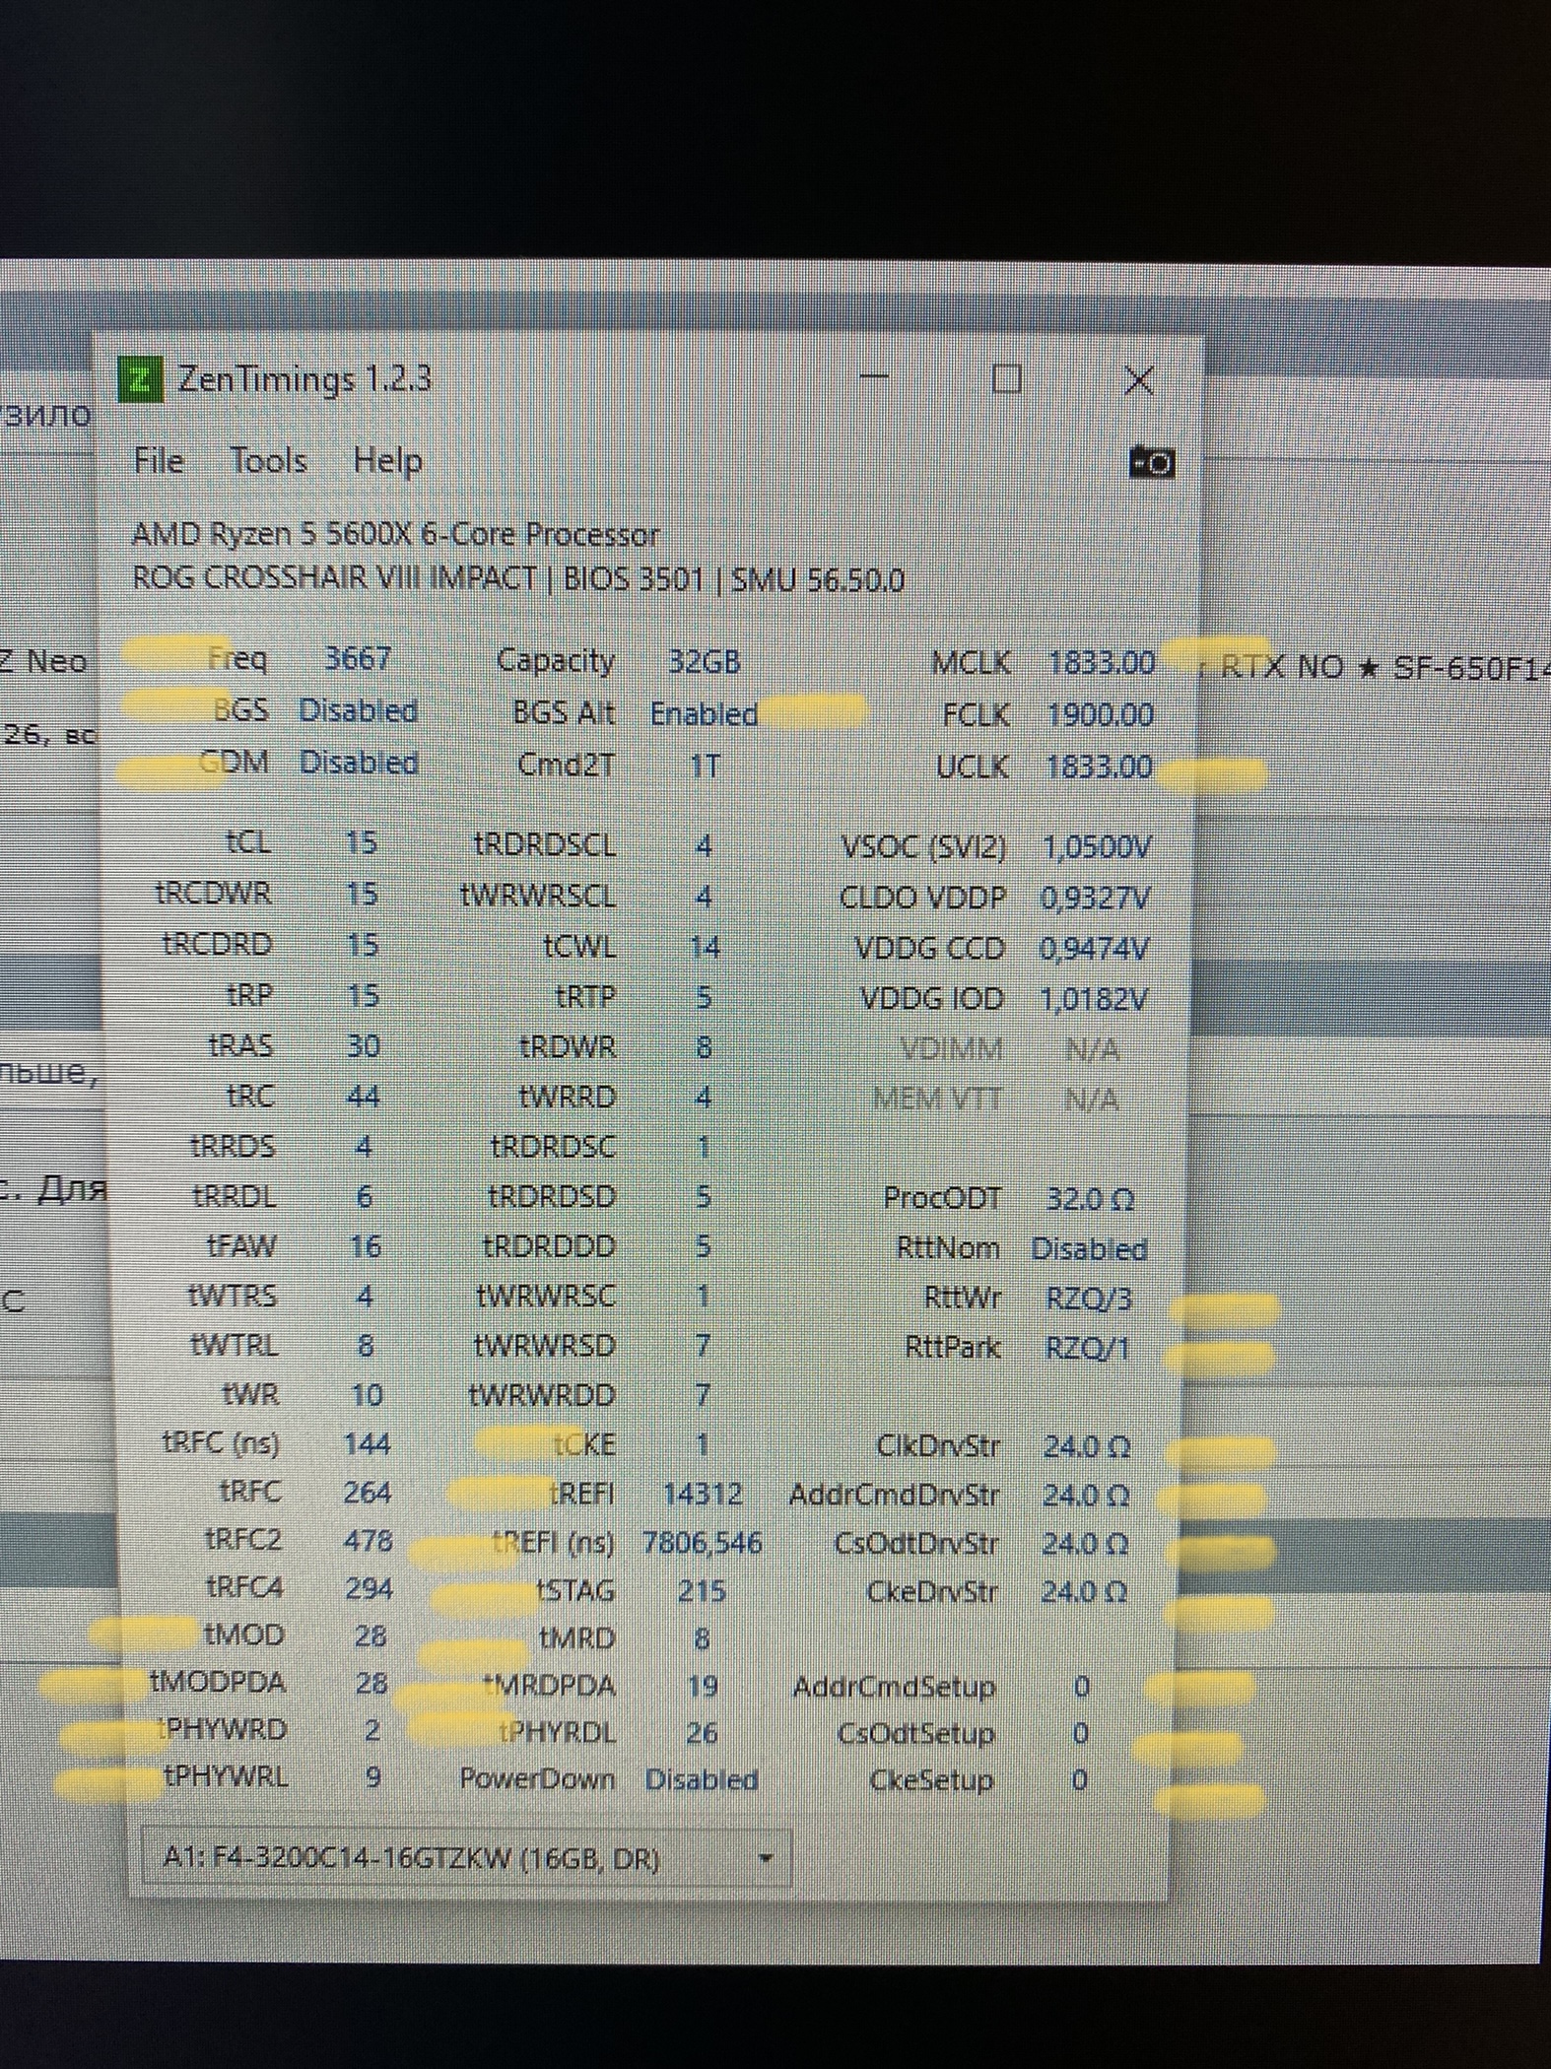
Task: Click the tWR value 10
Action: pos(367,1395)
